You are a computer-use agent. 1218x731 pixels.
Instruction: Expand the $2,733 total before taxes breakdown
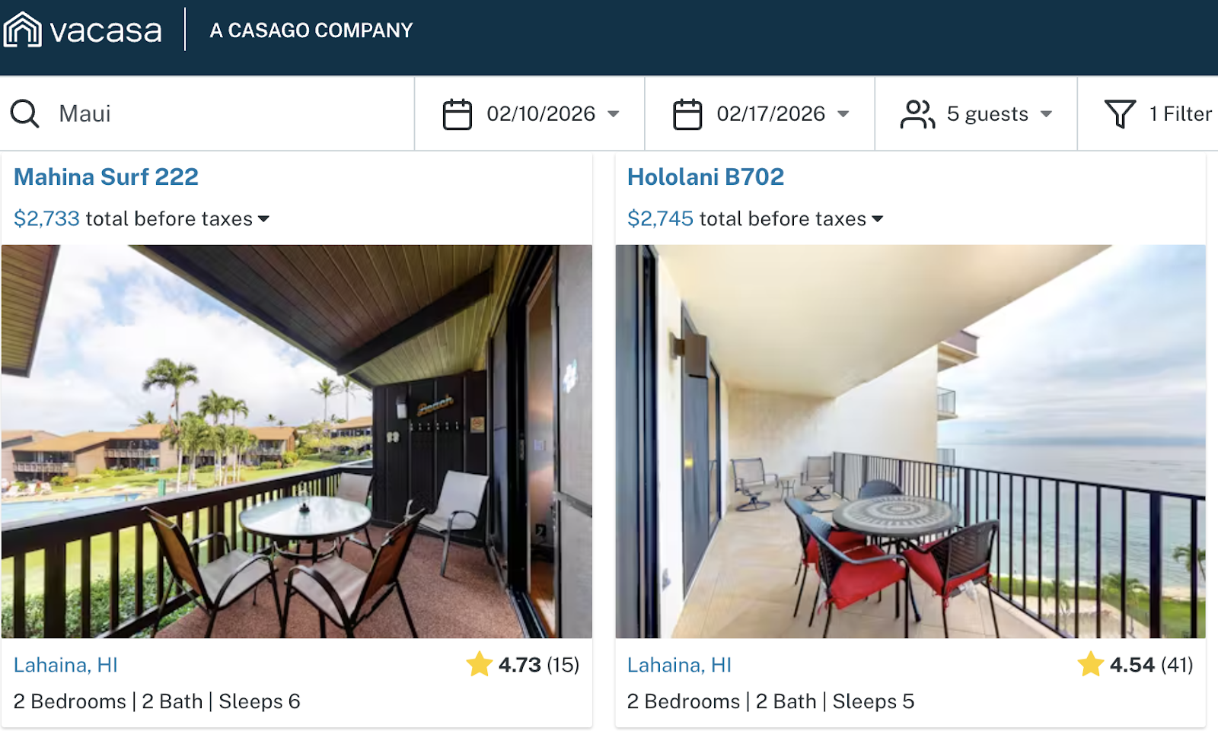(x=142, y=219)
